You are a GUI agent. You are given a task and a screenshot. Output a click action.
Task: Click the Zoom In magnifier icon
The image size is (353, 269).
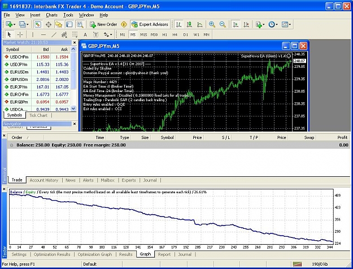212,24
